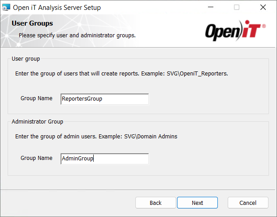Go back with the Back button
The height and width of the screenshot is (217, 277).
point(156,203)
